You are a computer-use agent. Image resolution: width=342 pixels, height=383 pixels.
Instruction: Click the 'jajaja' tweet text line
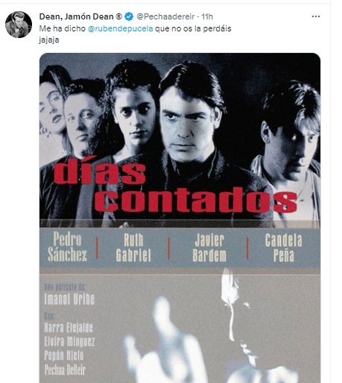49,40
